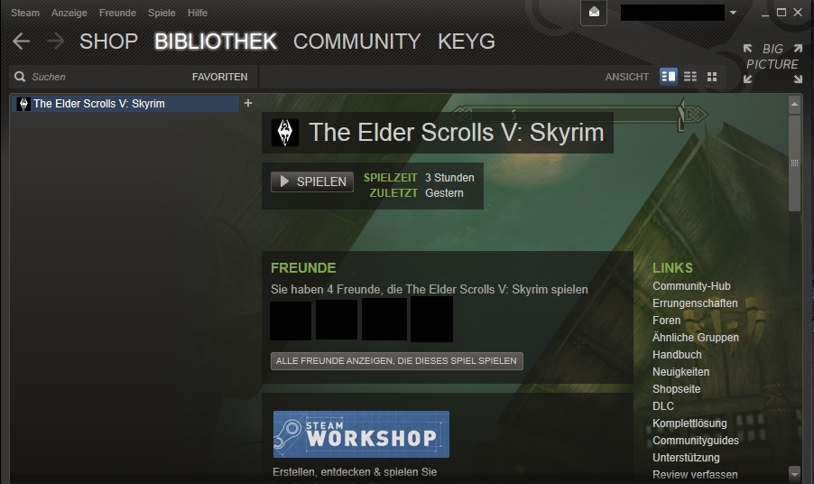The image size is (814, 484).
Task: Go forward with the right arrow
Action: [x=55, y=41]
